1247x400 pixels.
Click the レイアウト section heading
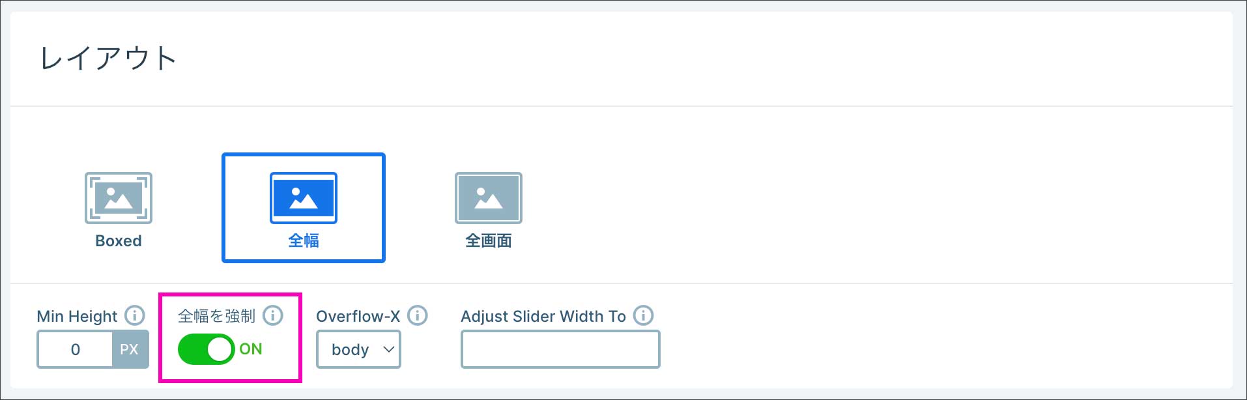click(x=108, y=59)
